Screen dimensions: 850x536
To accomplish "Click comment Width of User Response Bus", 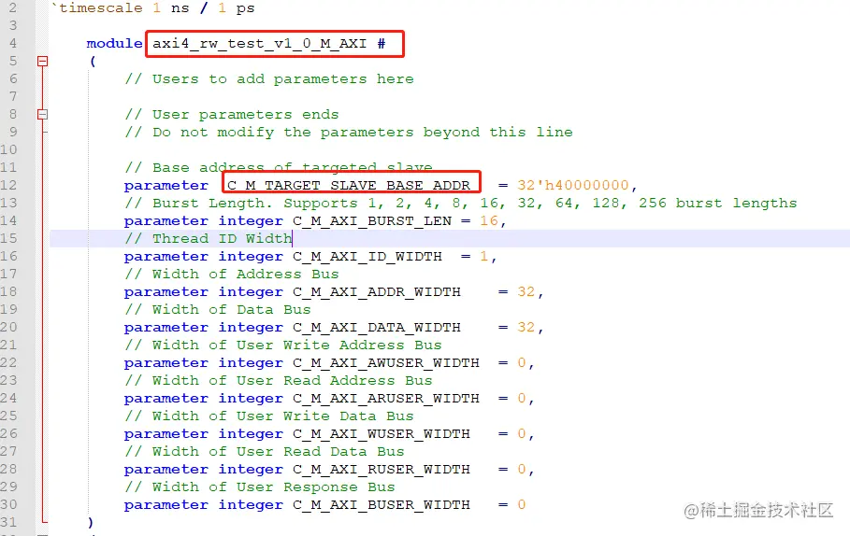I will tap(260, 487).
